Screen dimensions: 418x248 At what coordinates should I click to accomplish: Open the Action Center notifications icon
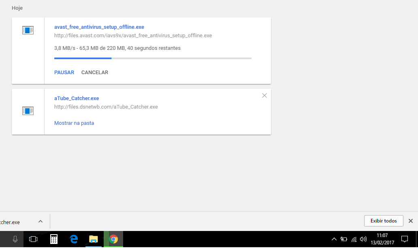tap(404, 239)
